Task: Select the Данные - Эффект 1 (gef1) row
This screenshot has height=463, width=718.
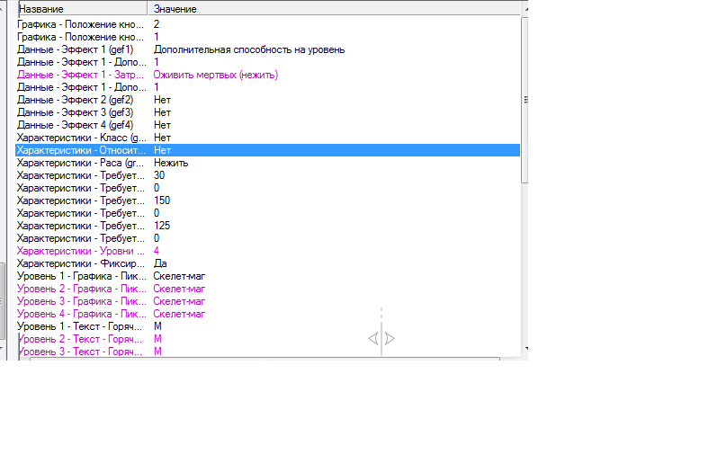Action: (268, 49)
